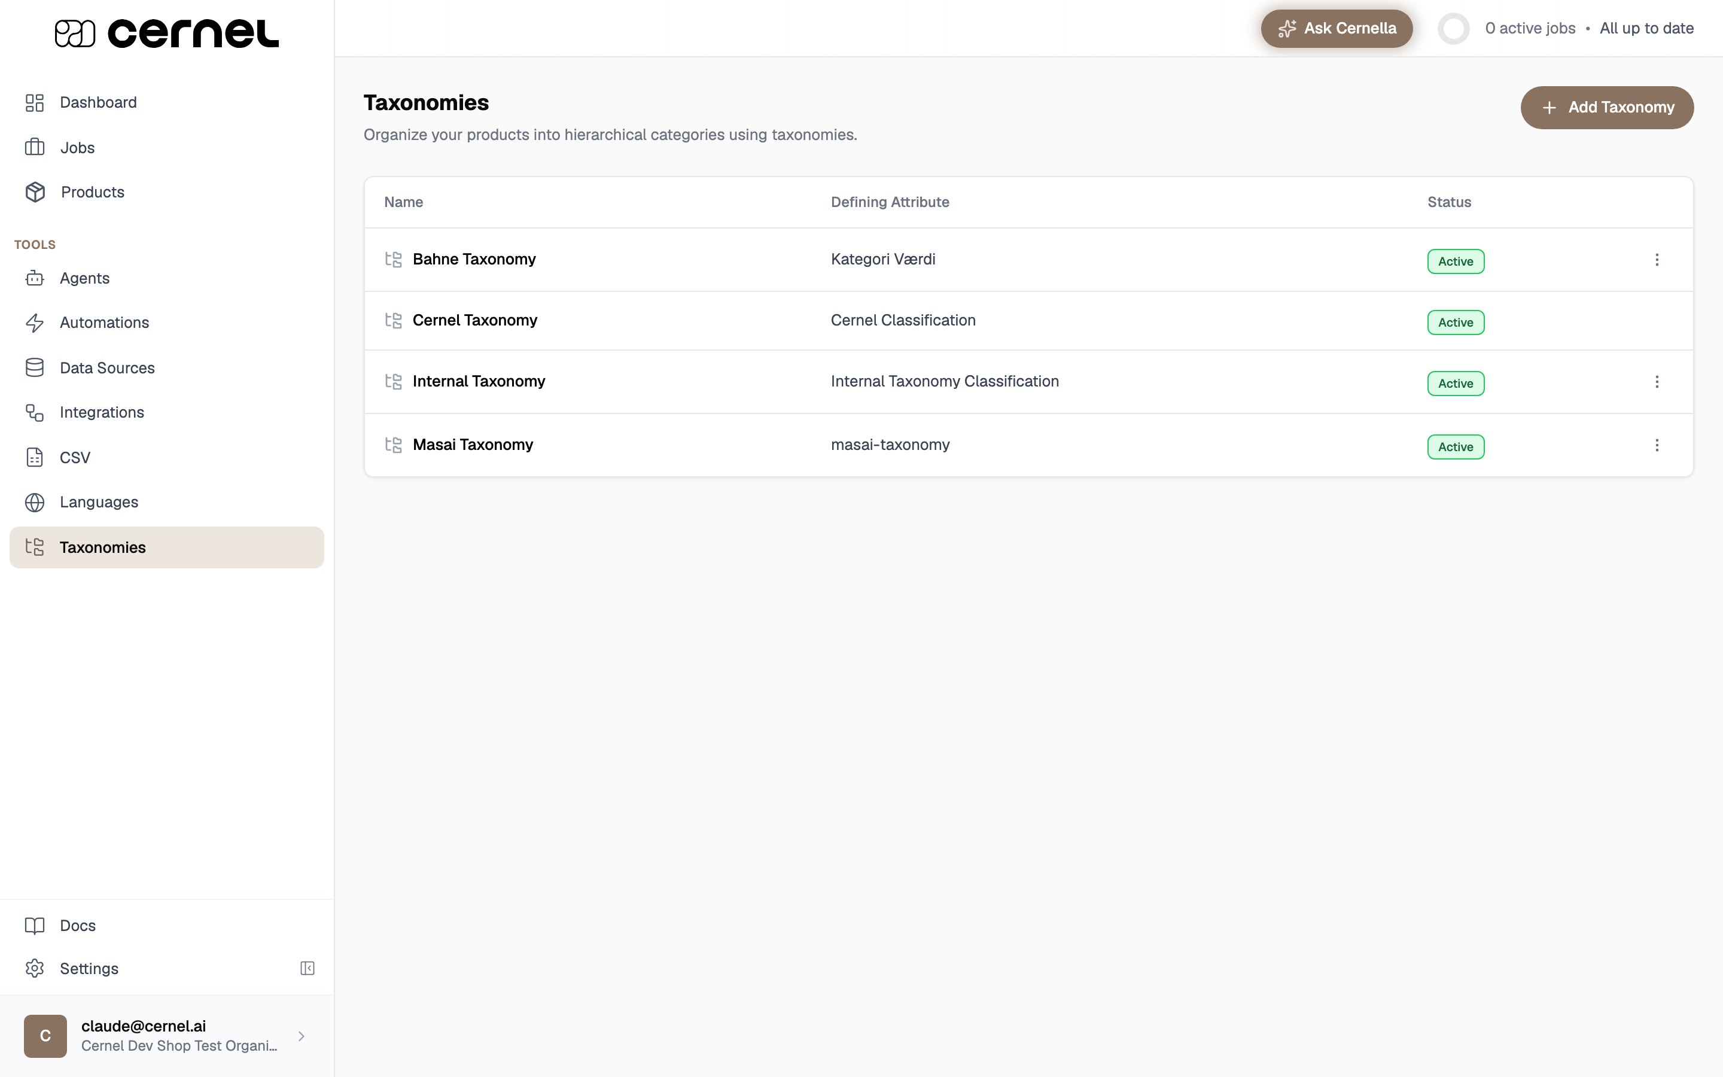This screenshot has height=1077, width=1723.
Task: Click the Ask Cernella button
Action: pos(1337,29)
